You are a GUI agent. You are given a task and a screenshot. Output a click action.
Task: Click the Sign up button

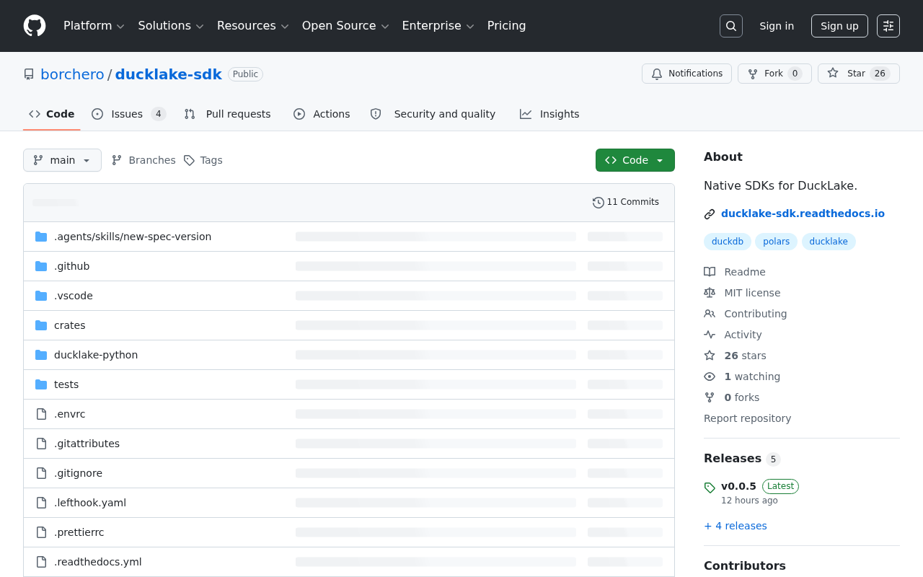point(839,26)
